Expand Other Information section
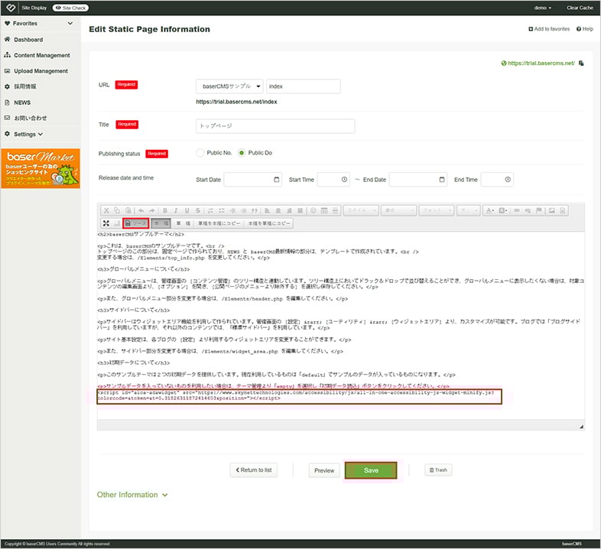The image size is (601, 549). coord(132,495)
